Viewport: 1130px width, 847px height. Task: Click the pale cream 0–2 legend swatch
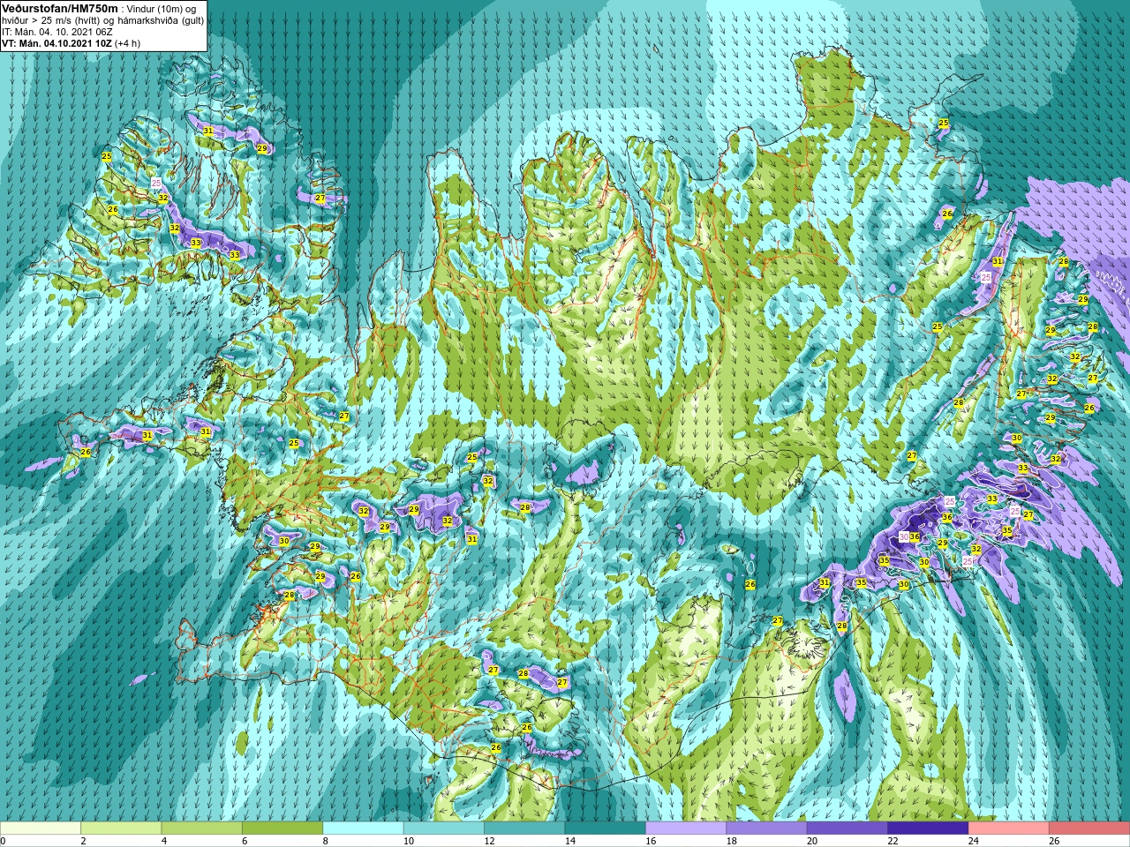pos(41,828)
